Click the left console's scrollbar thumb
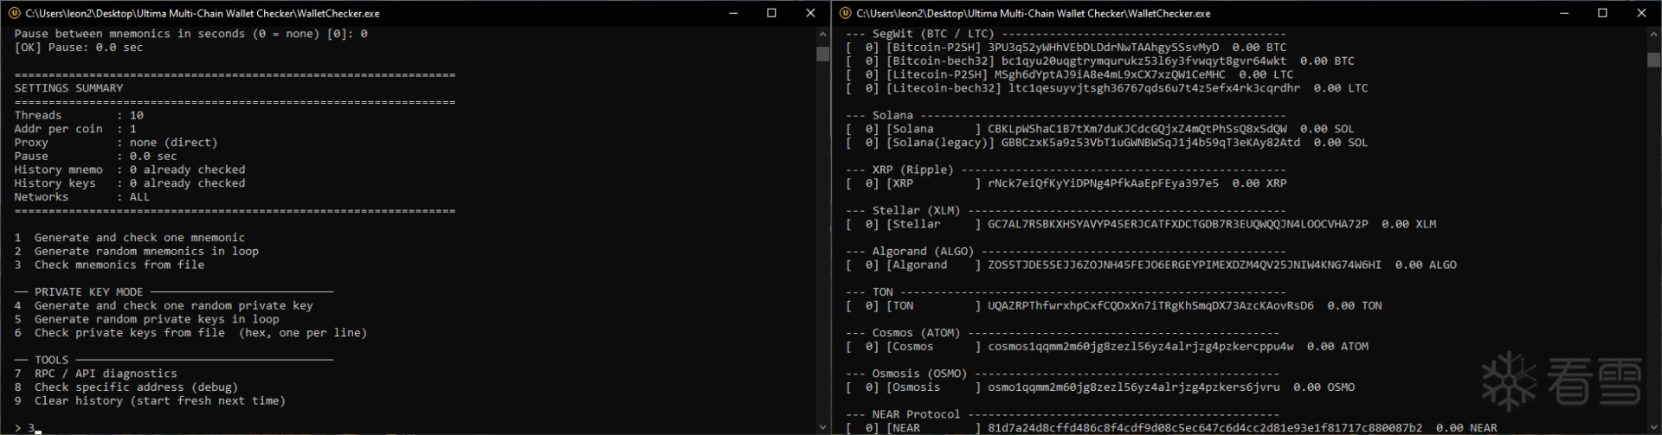The image size is (1662, 435). (x=822, y=53)
